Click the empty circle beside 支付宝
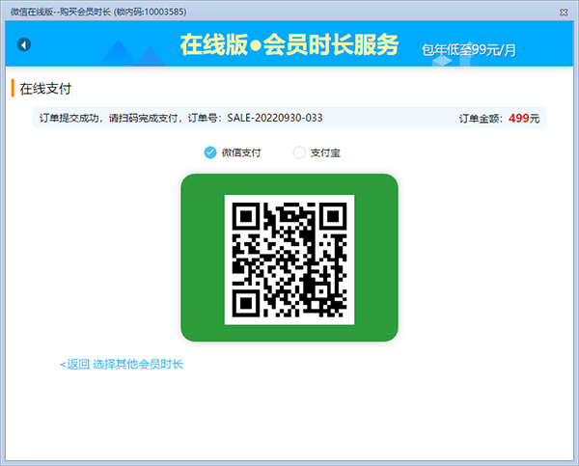The height and width of the screenshot is (466, 579). [x=299, y=152]
